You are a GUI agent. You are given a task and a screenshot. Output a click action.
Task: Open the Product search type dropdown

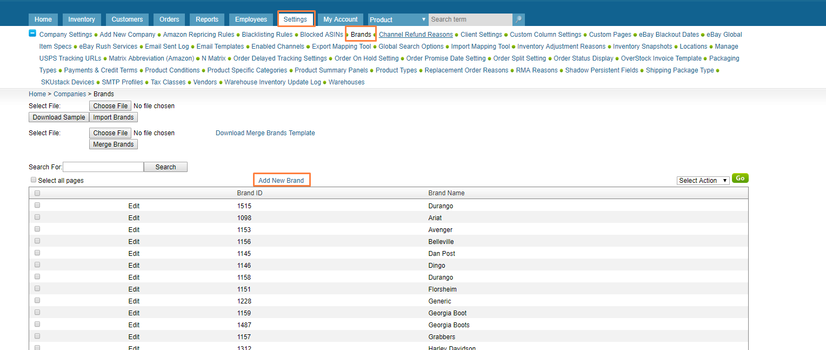click(x=398, y=19)
